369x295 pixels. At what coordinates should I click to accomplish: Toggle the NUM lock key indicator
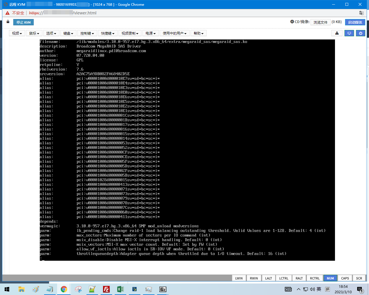(330, 278)
